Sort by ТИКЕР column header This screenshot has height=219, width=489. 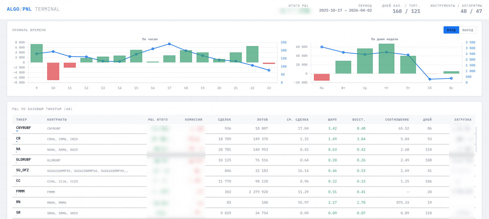point(22,120)
